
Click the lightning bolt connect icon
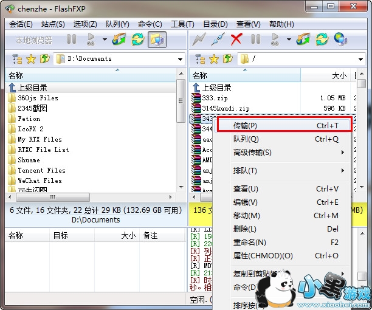pos(199,39)
